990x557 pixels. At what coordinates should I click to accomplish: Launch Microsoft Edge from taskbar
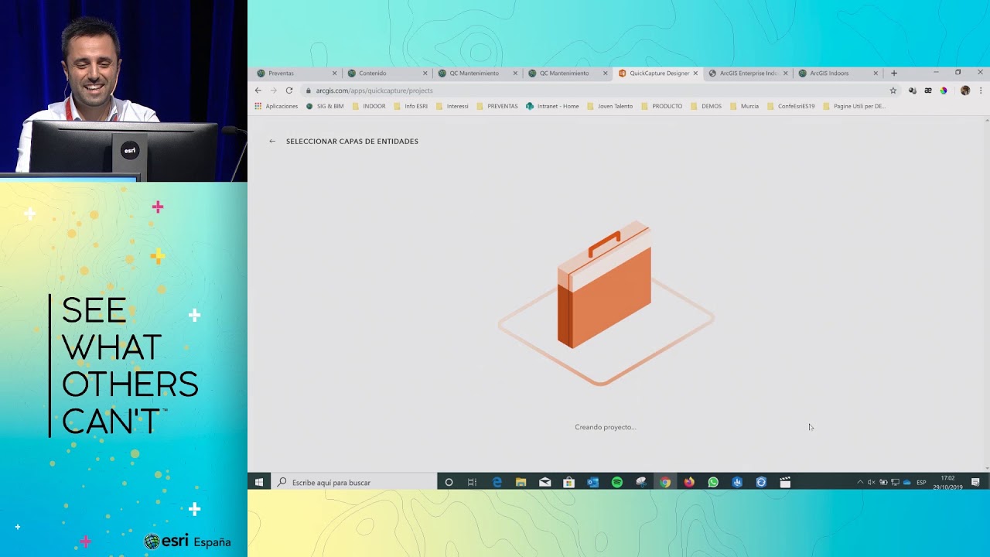497,482
